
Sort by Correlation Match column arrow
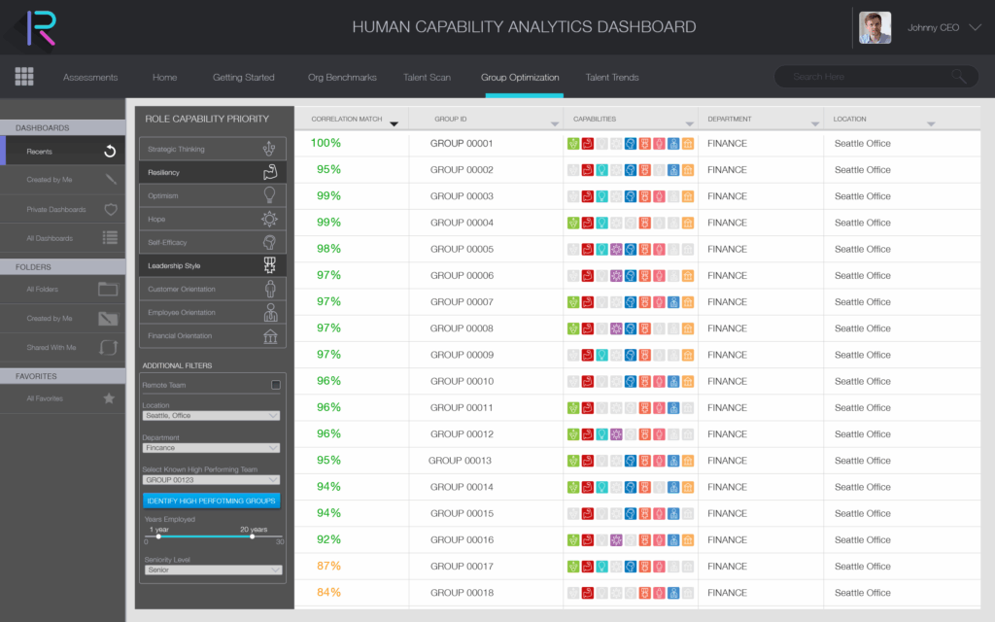point(394,123)
